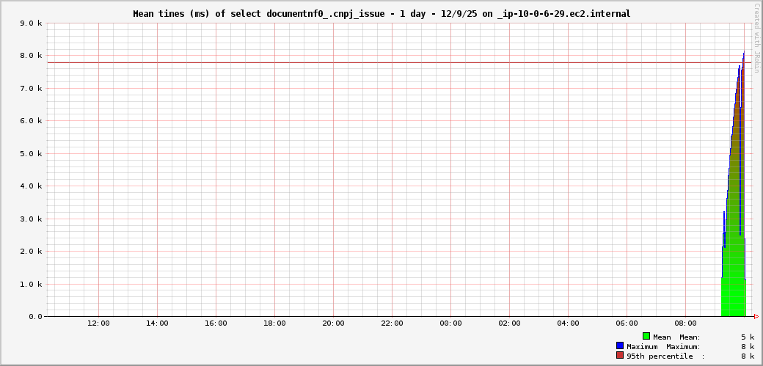Click the chart title text
Image resolution: width=763 pixels, height=366 pixels.
pos(381,14)
